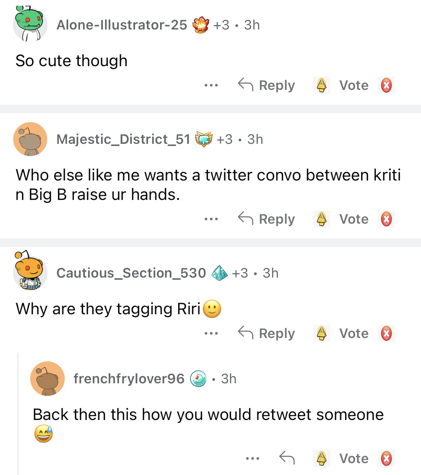Reply to the twitter convo comment
421x475 pixels.
coord(267,219)
